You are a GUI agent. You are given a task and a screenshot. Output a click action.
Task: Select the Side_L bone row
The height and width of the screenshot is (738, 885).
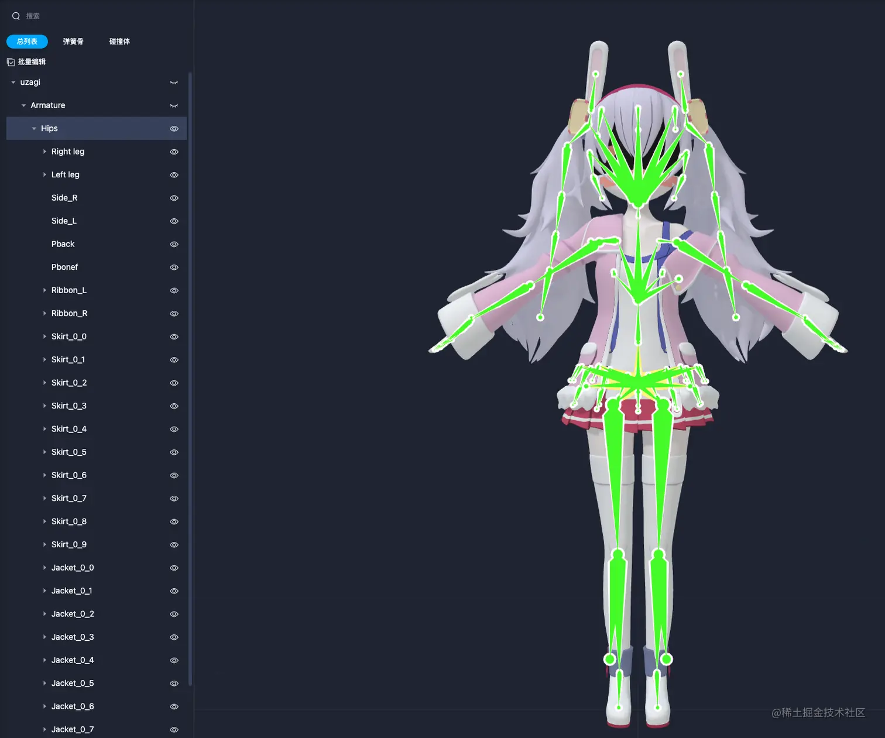pos(97,221)
